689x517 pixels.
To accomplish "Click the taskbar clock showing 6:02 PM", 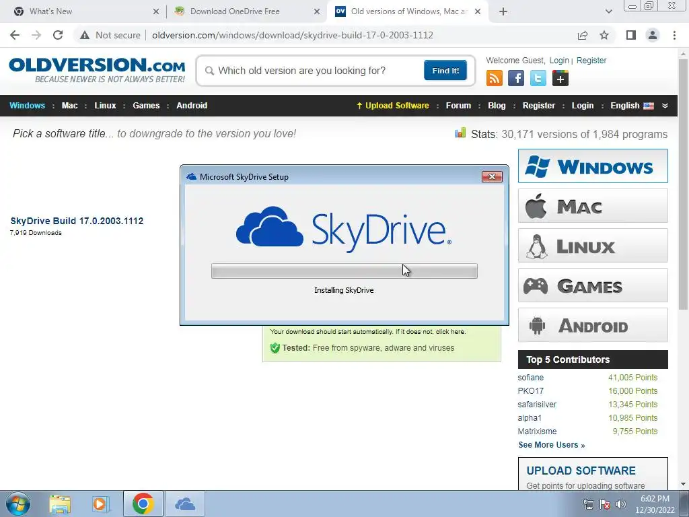I will click(x=655, y=504).
